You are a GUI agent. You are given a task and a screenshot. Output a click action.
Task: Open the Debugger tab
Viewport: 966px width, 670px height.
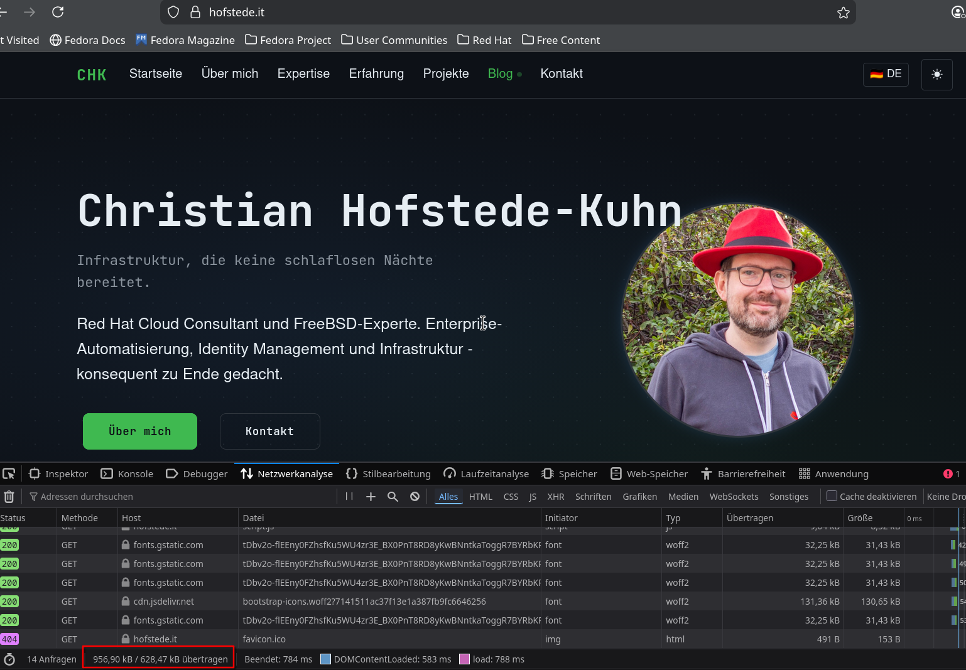[x=197, y=474]
